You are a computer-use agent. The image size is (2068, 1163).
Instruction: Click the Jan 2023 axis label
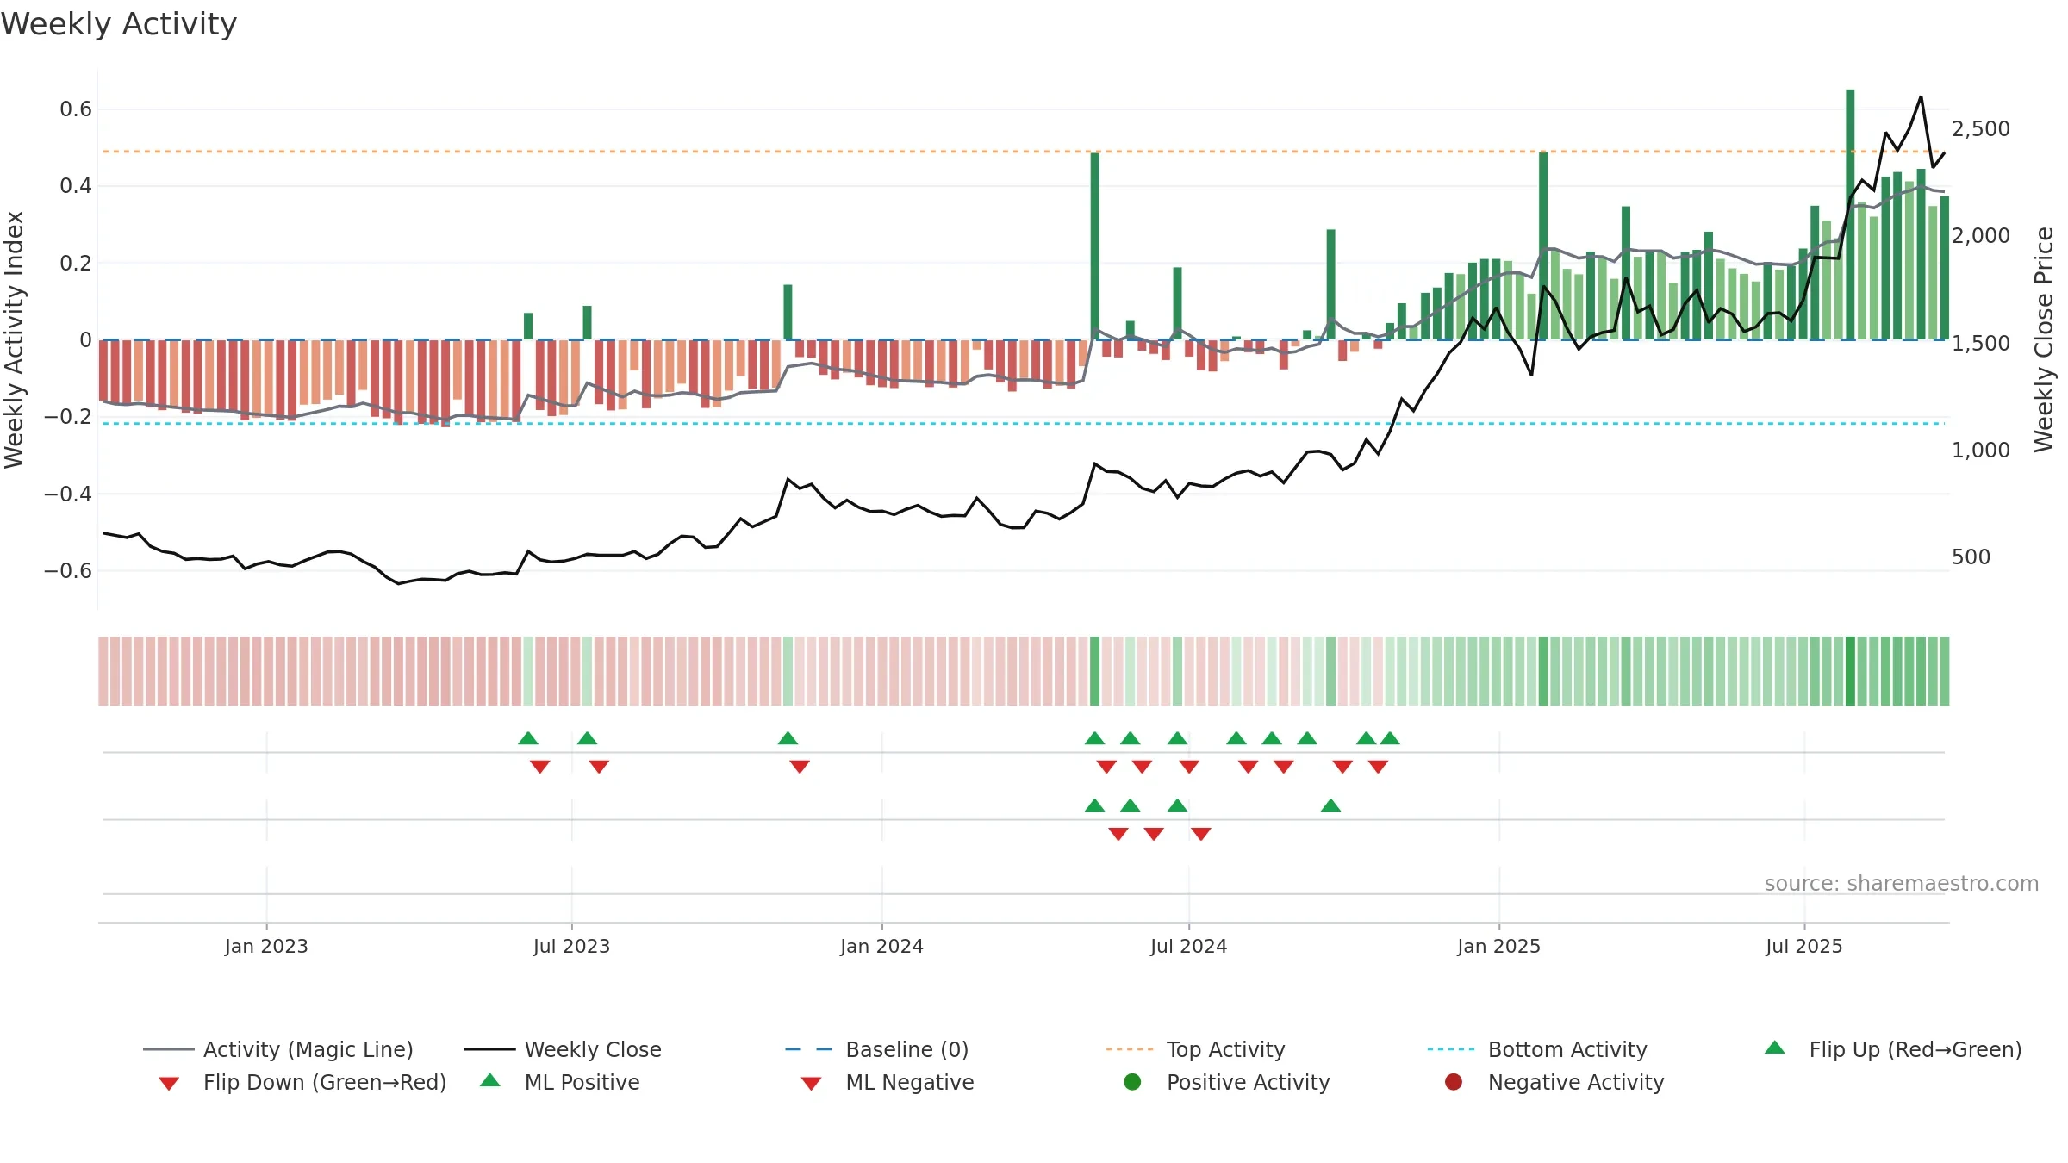[x=266, y=946]
